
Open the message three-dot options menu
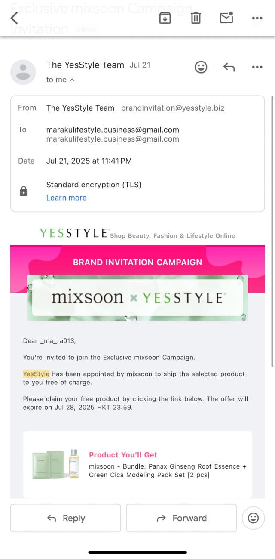[x=257, y=67]
